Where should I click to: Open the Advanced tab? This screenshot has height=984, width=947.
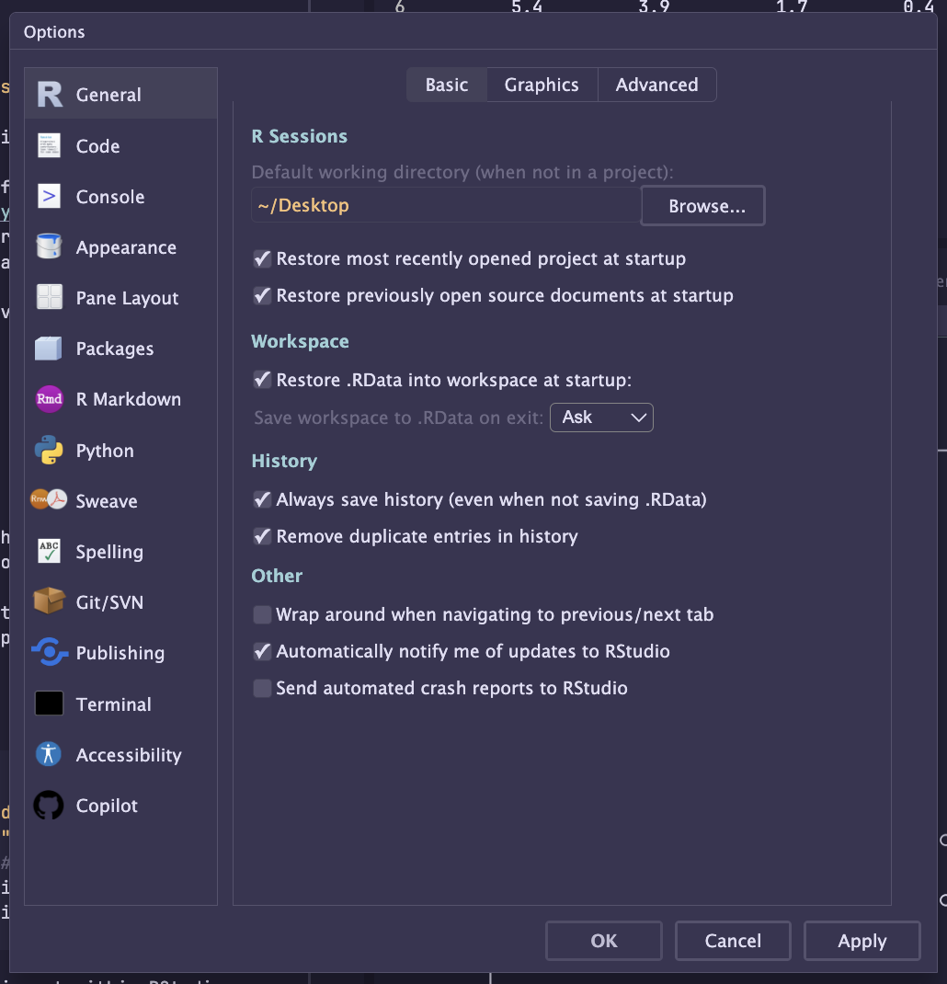click(x=656, y=85)
